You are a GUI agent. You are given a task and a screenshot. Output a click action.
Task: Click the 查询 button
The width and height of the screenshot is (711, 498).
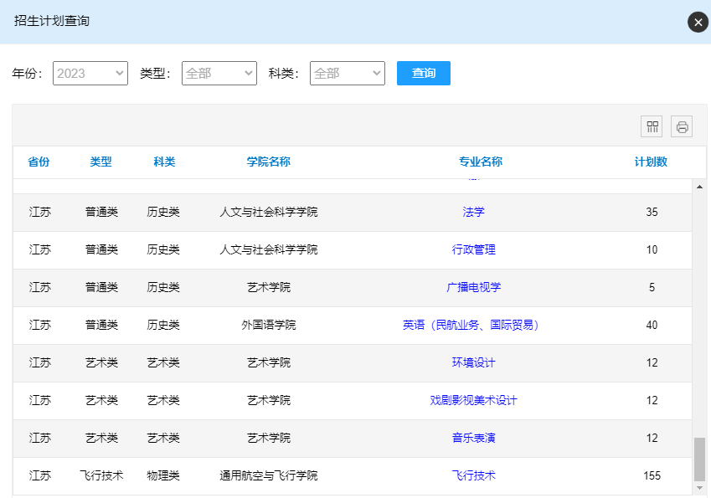point(424,73)
